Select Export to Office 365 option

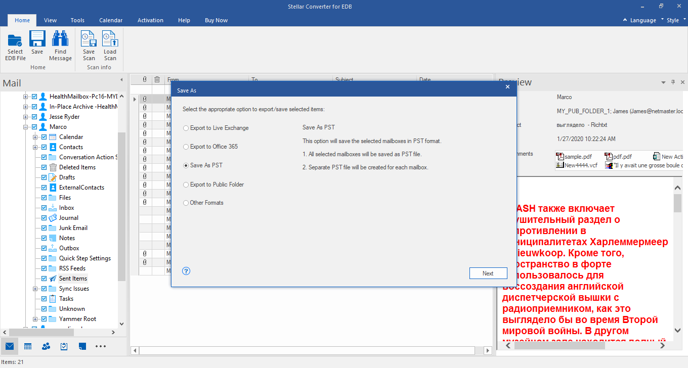point(210,147)
